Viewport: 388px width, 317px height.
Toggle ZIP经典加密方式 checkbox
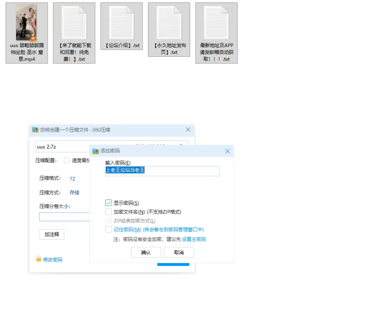point(108,220)
